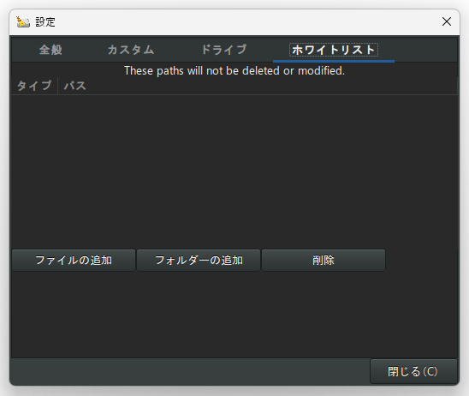Image resolution: width=469 pixels, height=396 pixels.
Task: Click the フォルダーの追加 button
Action: pyautogui.click(x=199, y=260)
